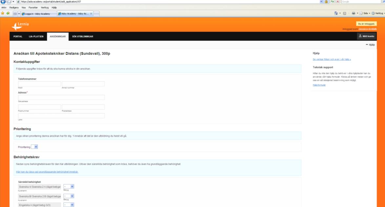Open Favorites Center star icon
Image resolution: width=385 pixels, height=207 pixels.
pyautogui.click(x=3, y=13)
